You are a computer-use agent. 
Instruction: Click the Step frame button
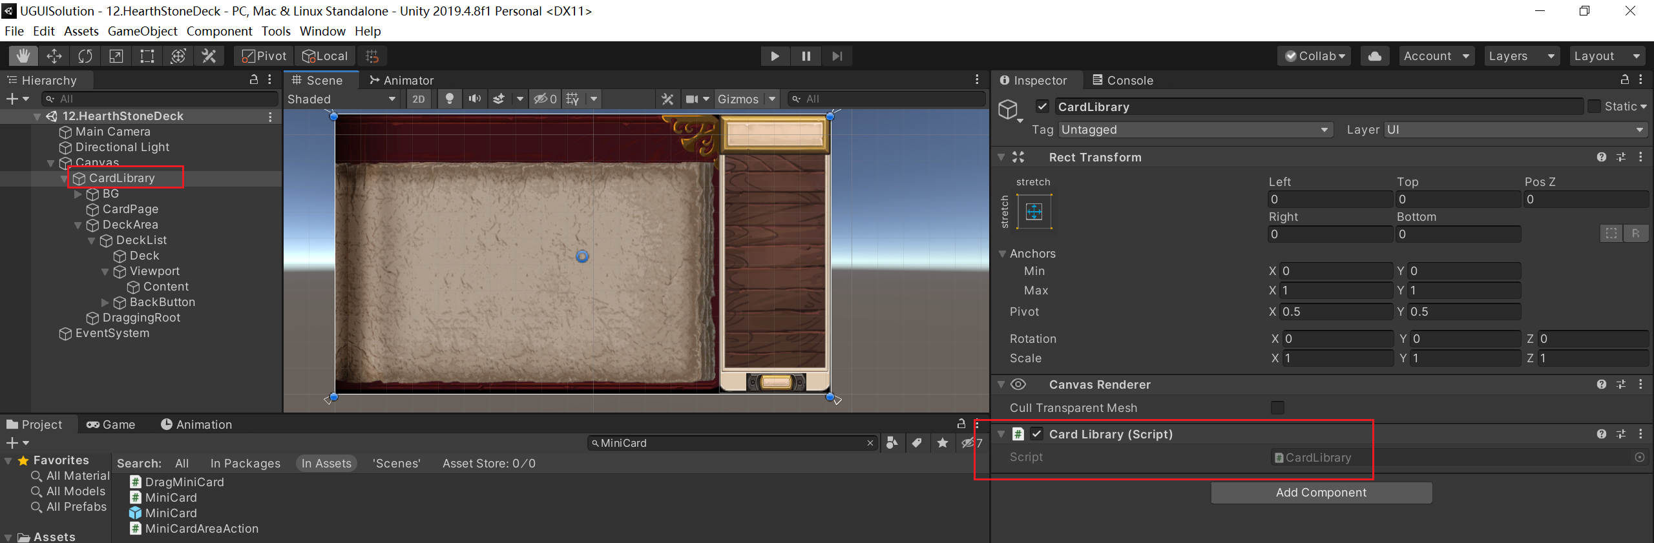pyautogui.click(x=837, y=56)
